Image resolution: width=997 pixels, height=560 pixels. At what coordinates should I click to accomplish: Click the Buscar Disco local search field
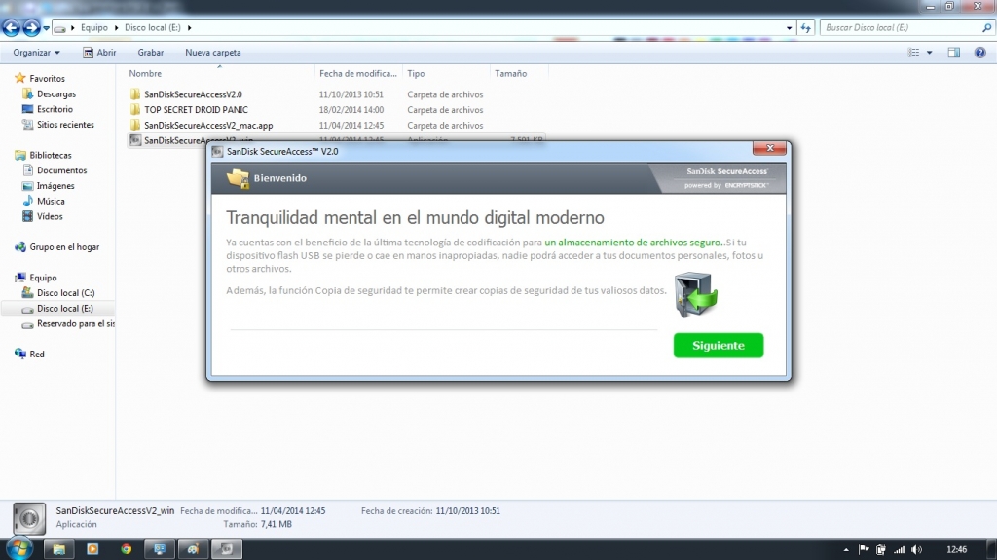tap(896, 28)
